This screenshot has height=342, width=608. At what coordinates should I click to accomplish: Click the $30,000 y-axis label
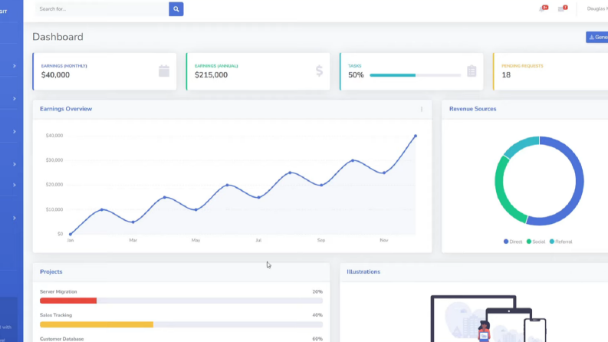pos(54,160)
